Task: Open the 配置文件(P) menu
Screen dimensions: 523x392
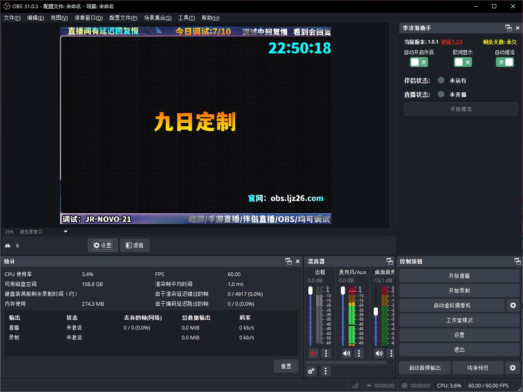Action: tap(123, 18)
